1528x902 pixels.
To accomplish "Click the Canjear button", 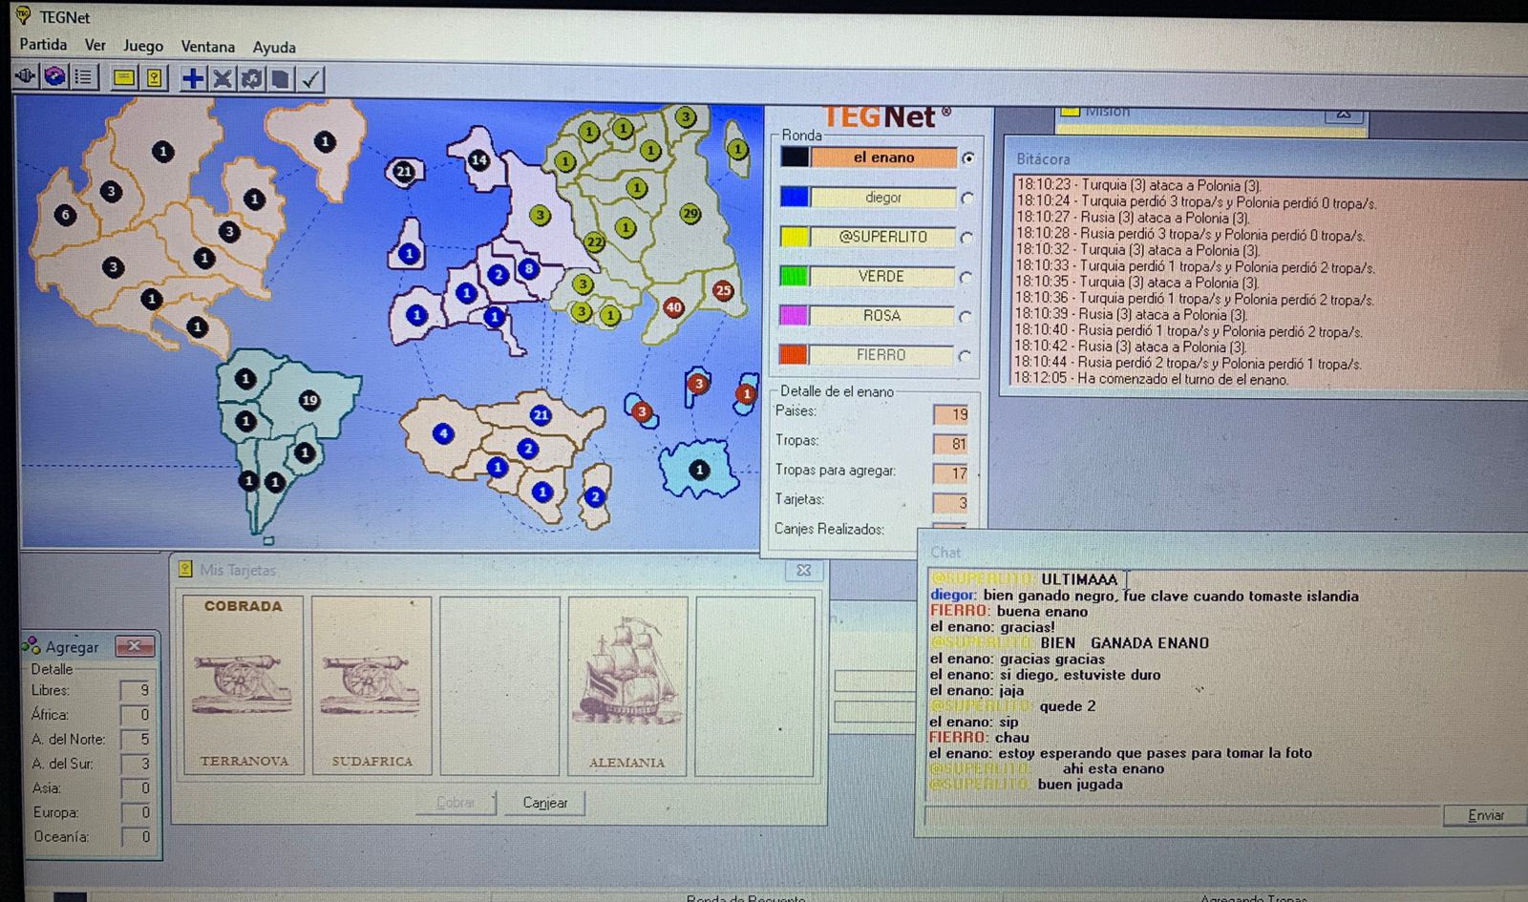I will (545, 803).
